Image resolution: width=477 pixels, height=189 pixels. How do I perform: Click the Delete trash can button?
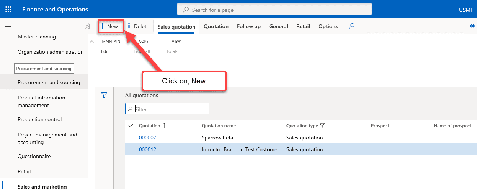pos(138,26)
